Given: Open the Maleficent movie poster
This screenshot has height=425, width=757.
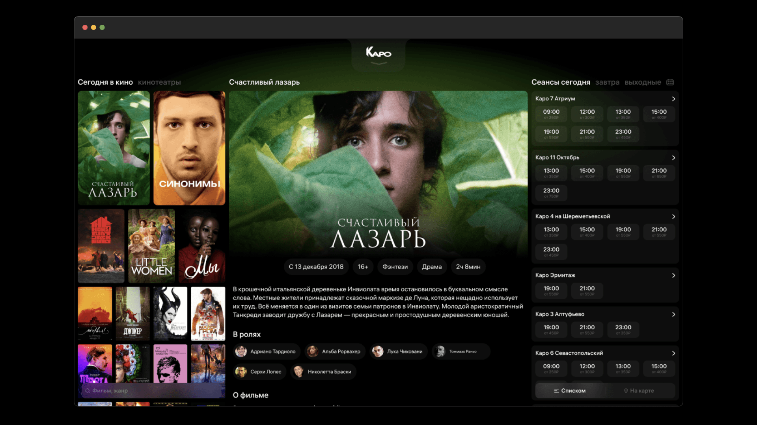Looking at the screenshot, I should click(170, 314).
